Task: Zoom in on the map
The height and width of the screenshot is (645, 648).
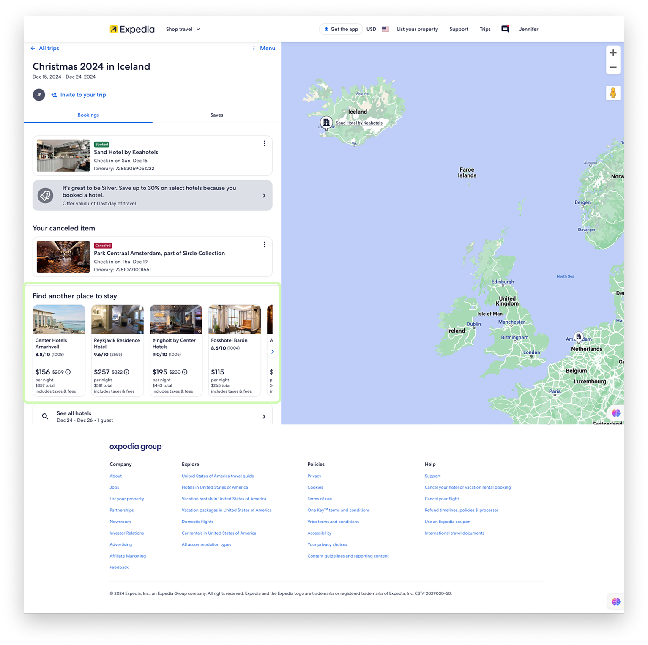Action: click(x=613, y=53)
